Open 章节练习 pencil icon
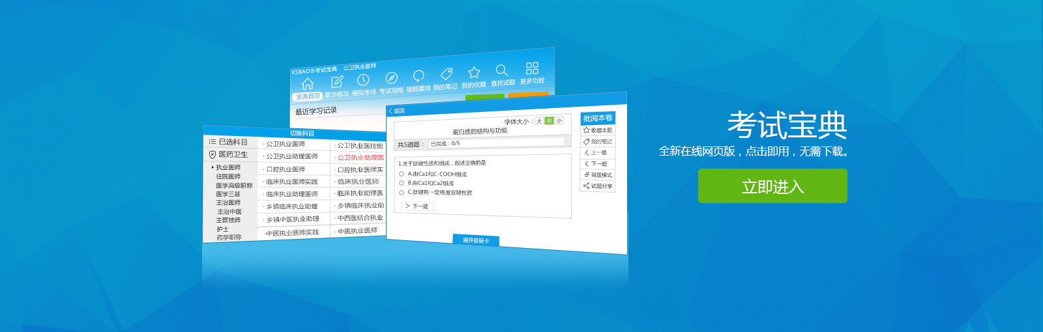This screenshot has height=332, width=1043. pyautogui.click(x=337, y=82)
